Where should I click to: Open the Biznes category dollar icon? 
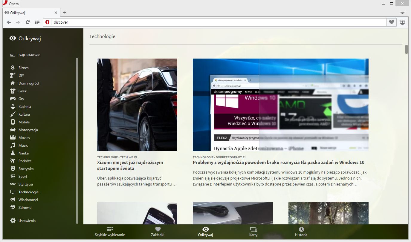pyautogui.click(x=13, y=68)
